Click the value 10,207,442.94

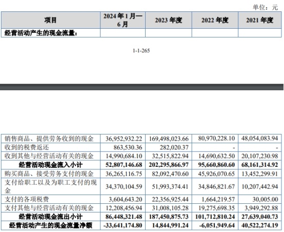pos(259,187)
